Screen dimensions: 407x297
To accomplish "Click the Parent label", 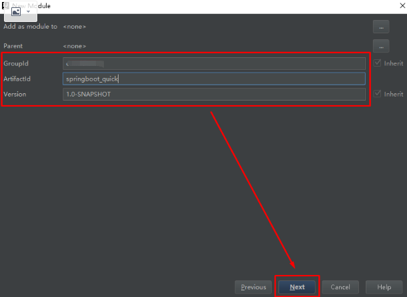I will [13, 46].
